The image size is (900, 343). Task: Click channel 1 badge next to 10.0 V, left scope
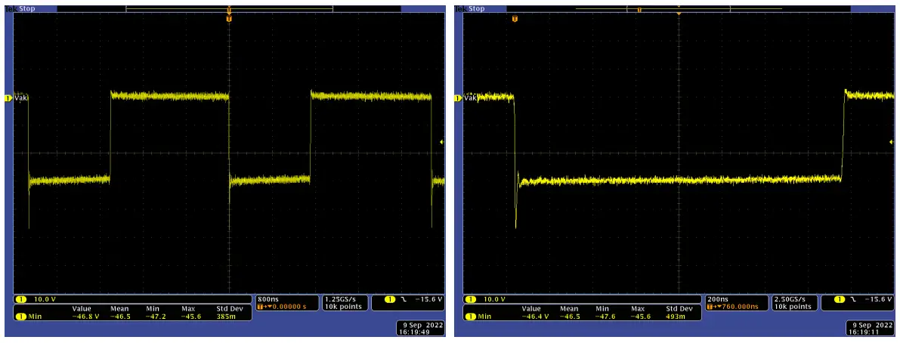pyautogui.click(x=20, y=300)
